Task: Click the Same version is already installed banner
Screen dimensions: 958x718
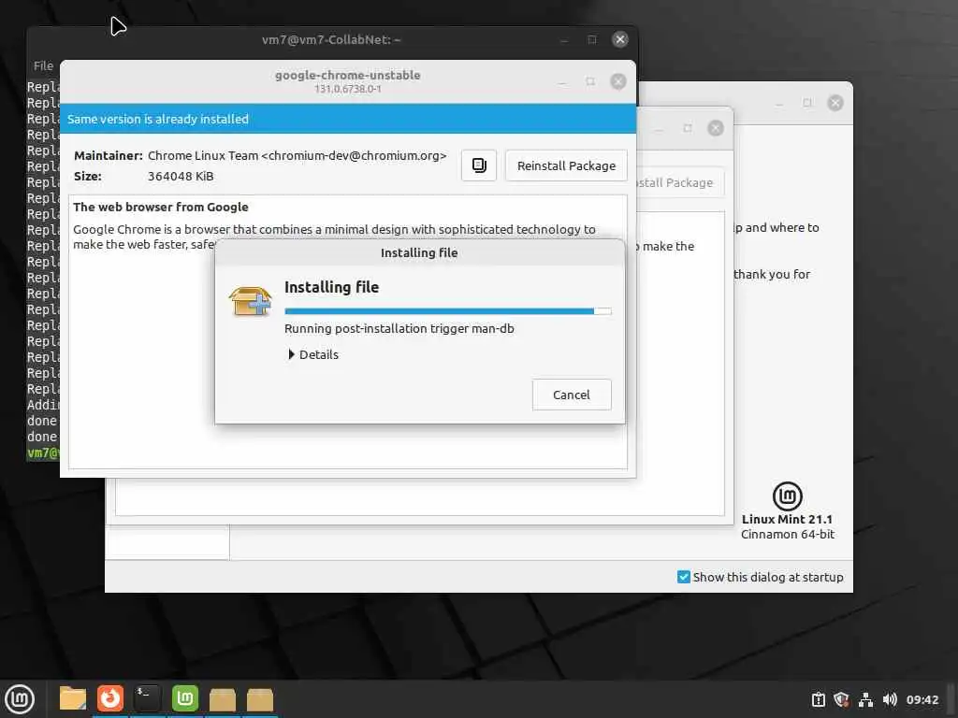Action: click(348, 119)
